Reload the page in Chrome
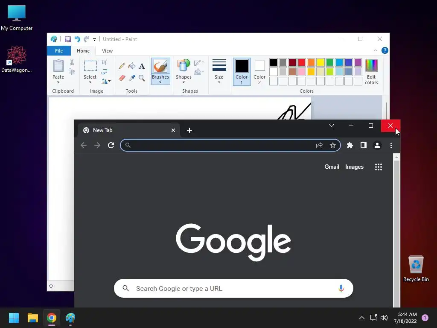The width and height of the screenshot is (437, 328). pos(111,145)
